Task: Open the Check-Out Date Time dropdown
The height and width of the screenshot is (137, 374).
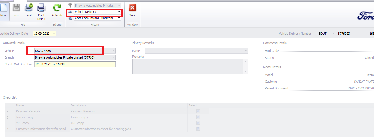Action: [x=113, y=64]
